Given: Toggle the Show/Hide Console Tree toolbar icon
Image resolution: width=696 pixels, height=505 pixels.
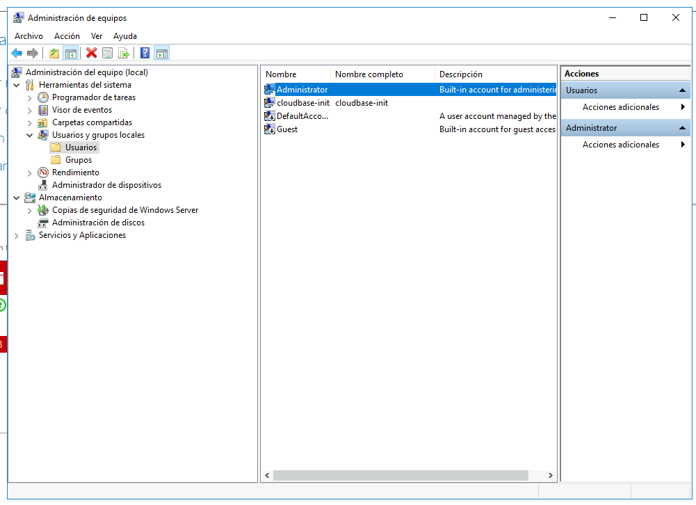Looking at the screenshot, I should click(71, 54).
